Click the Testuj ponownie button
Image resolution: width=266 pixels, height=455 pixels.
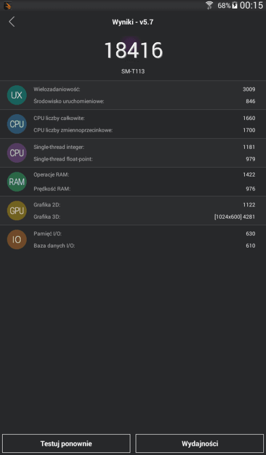click(66, 443)
